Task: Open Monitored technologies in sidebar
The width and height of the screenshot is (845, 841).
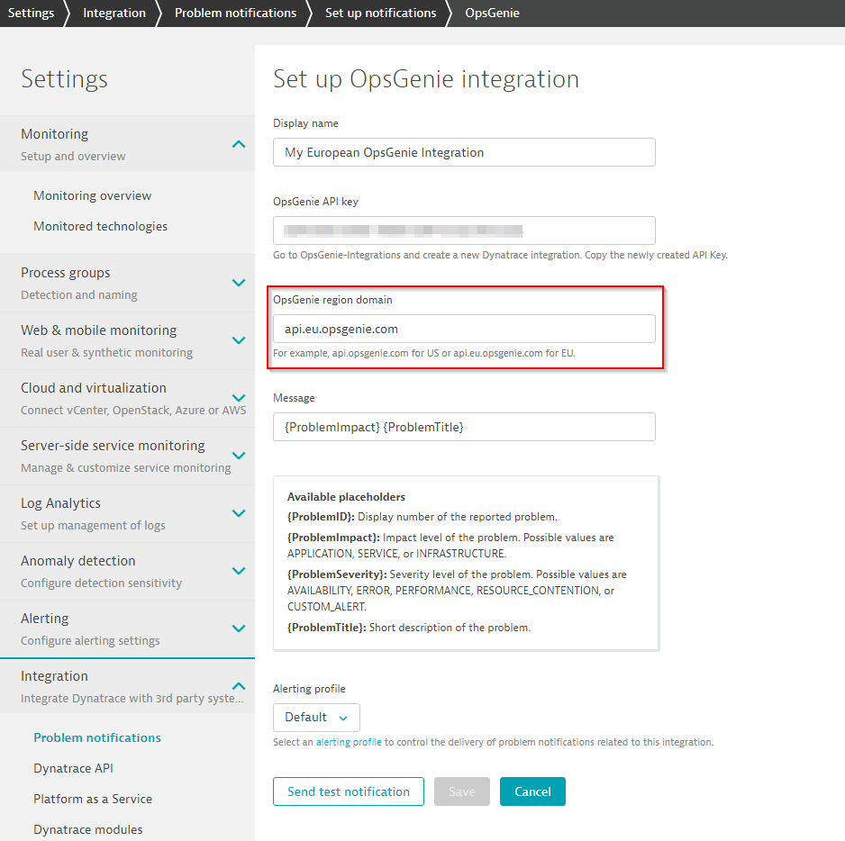Action: pyautogui.click(x=100, y=226)
